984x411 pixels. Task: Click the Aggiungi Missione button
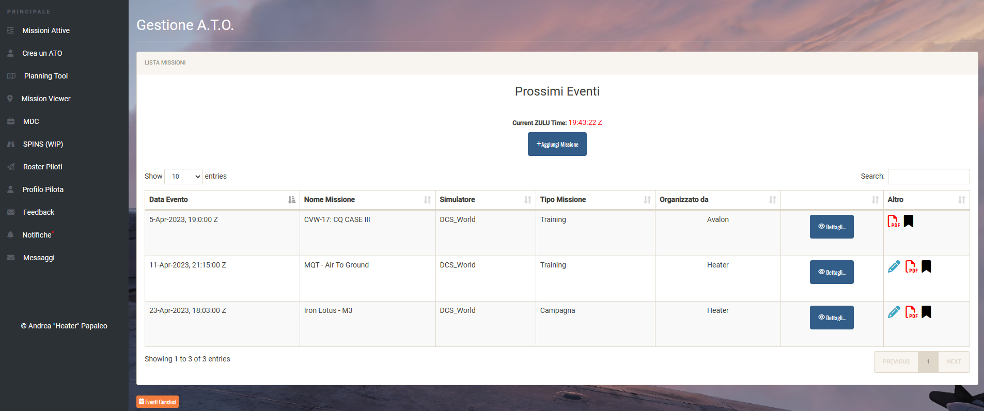point(557,144)
